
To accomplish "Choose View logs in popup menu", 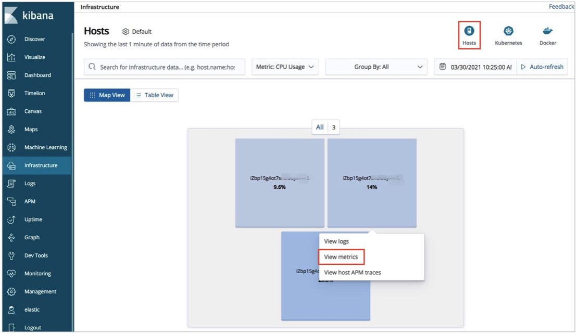I will (336, 241).
